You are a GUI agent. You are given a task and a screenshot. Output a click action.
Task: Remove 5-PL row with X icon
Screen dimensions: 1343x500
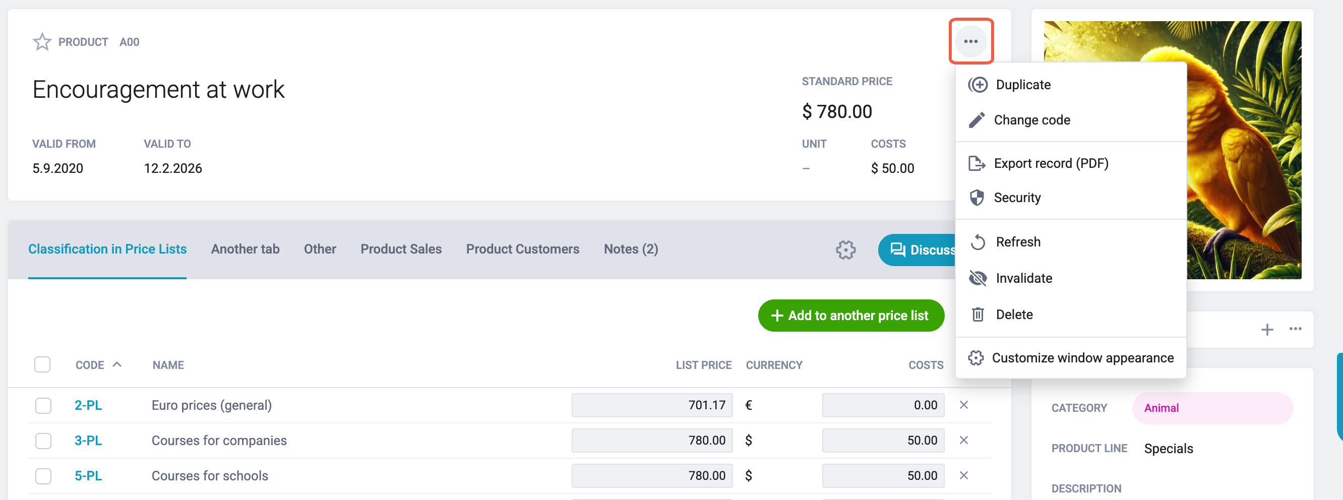[963, 475]
